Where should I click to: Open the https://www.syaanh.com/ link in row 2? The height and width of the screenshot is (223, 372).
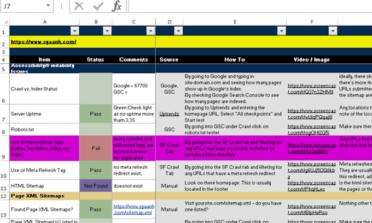(x=43, y=42)
